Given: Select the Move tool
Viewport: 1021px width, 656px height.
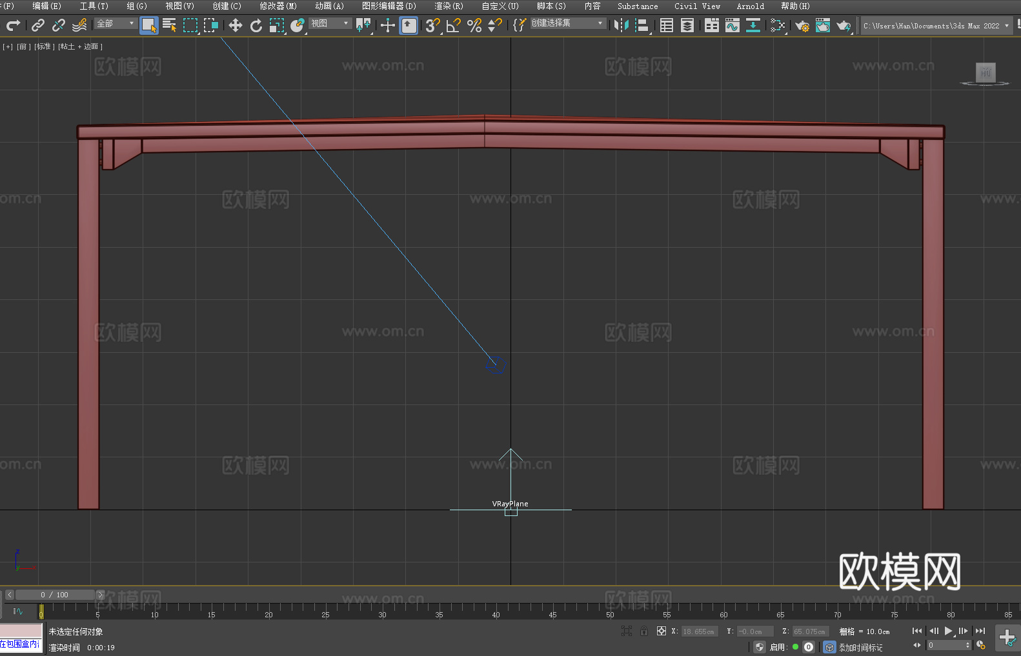Looking at the screenshot, I should click(x=236, y=25).
